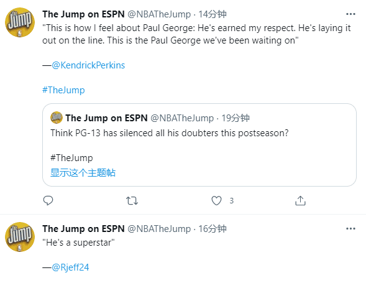
Task: Like the tweet with the heart icon
Action: pos(216,200)
